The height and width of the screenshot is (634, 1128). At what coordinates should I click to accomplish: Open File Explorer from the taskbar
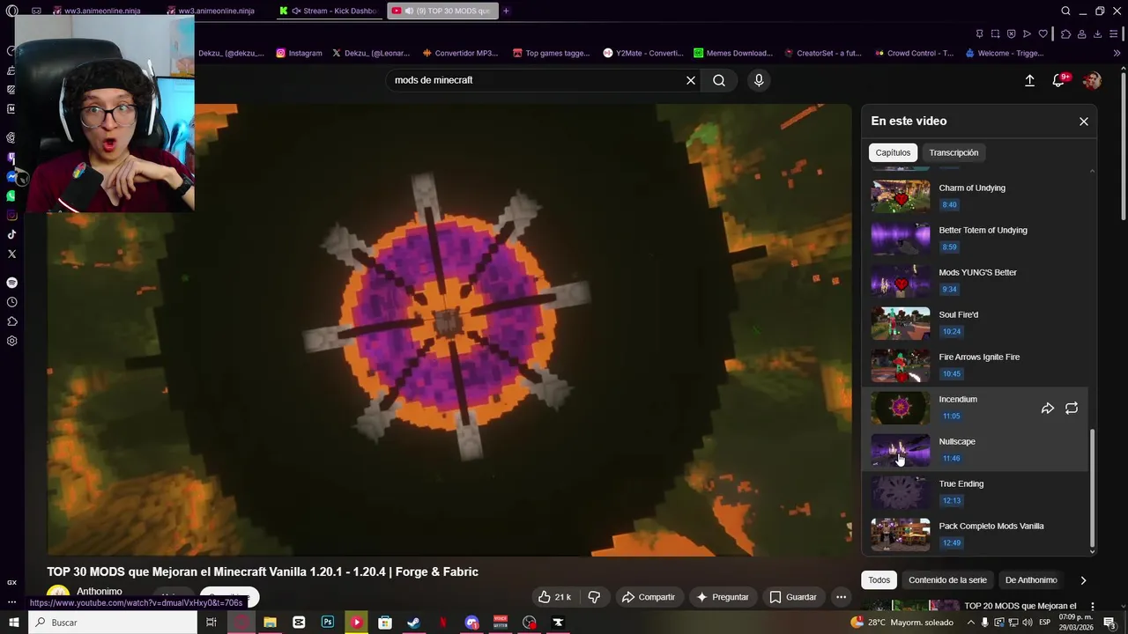[x=270, y=623]
